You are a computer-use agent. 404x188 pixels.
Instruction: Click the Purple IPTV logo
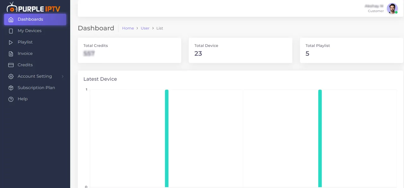33,7
